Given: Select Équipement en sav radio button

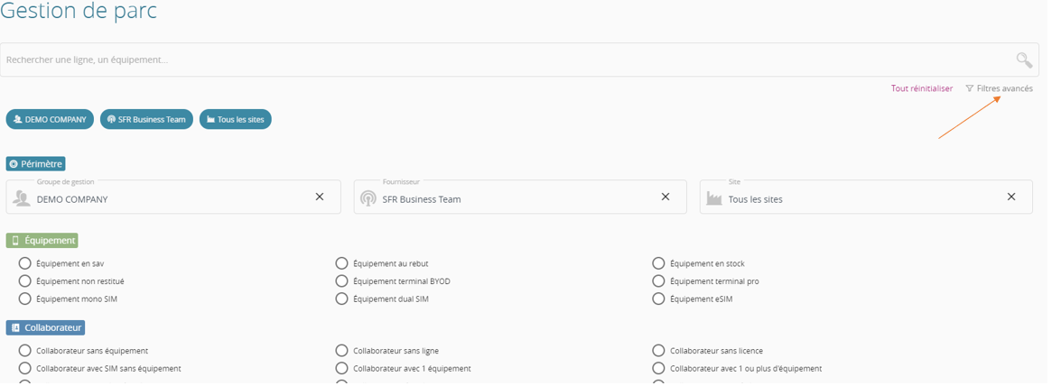Looking at the screenshot, I should [x=24, y=263].
